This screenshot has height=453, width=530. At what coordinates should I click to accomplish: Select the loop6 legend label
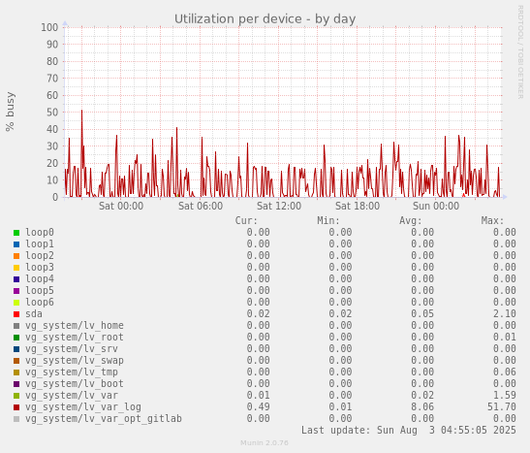40,302
